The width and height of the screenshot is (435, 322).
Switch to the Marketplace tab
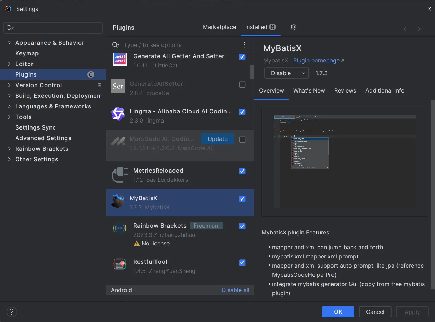click(219, 27)
